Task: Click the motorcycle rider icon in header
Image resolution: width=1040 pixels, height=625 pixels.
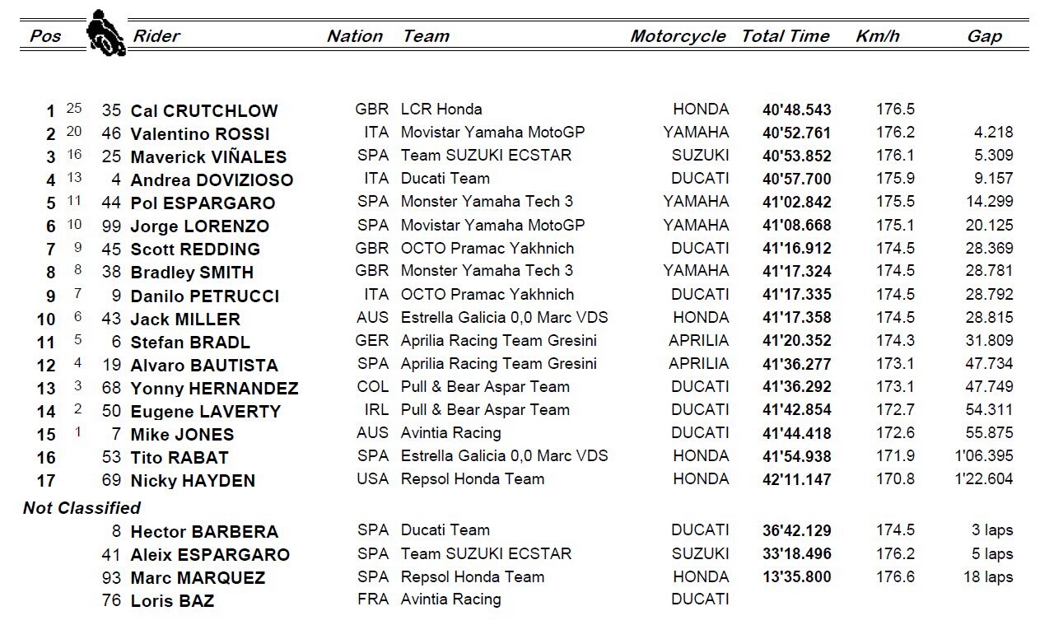Action: pyautogui.click(x=106, y=33)
